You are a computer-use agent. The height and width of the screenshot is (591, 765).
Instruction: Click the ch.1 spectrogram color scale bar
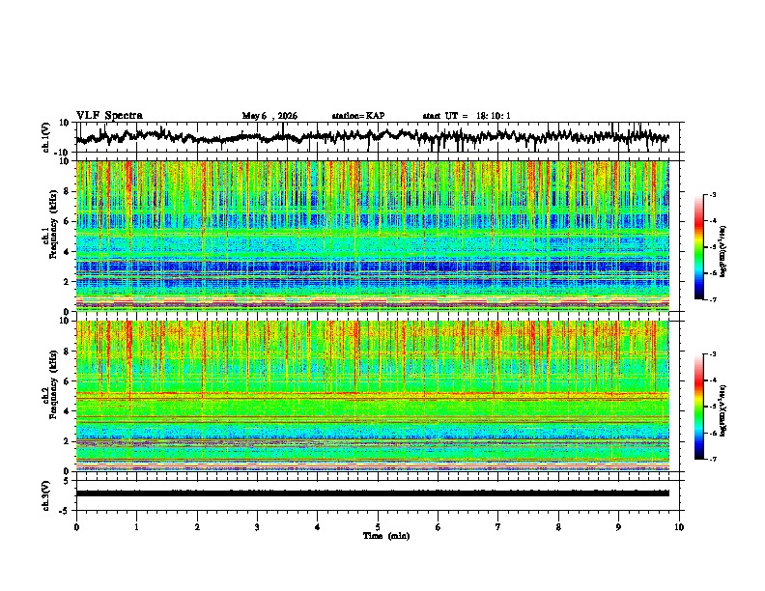[698, 247]
